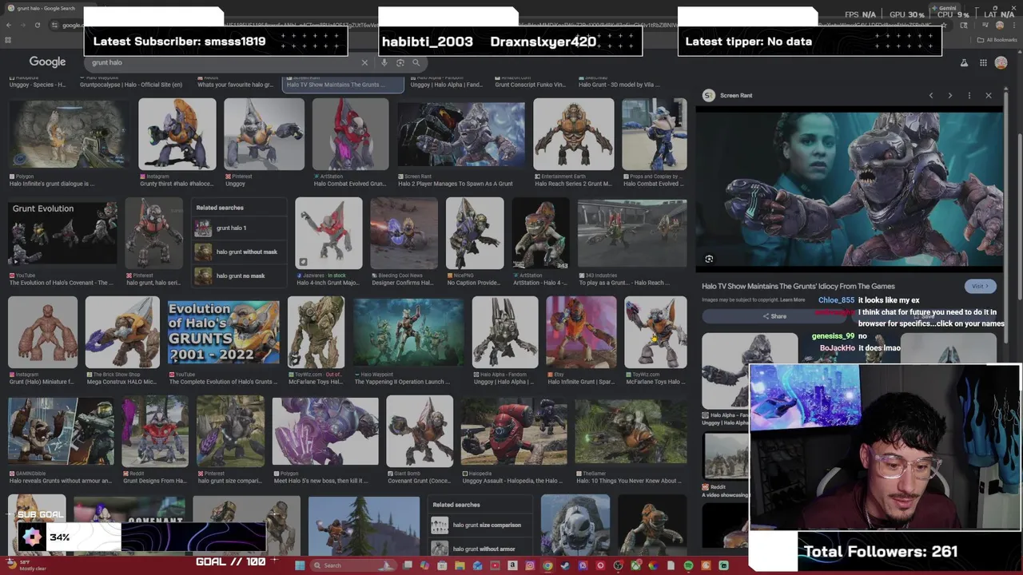Image resolution: width=1023 pixels, height=575 pixels.
Task: Open Amazon from the taskbar
Action: [x=512, y=565]
